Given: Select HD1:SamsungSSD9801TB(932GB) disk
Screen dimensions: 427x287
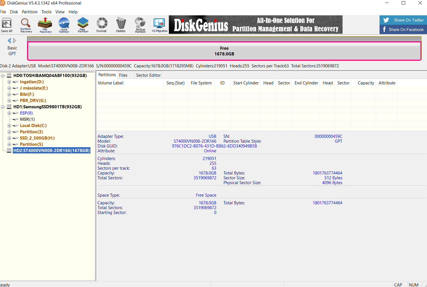Looking at the screenshot, I should pos(47,107).
